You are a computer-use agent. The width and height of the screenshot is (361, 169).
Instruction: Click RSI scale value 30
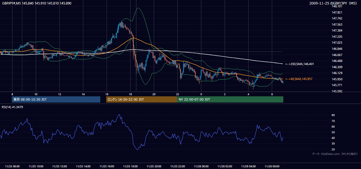[333, 144]
